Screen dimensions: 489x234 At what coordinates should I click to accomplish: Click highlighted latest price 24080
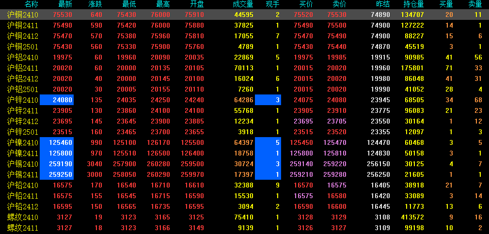(57, 100)
